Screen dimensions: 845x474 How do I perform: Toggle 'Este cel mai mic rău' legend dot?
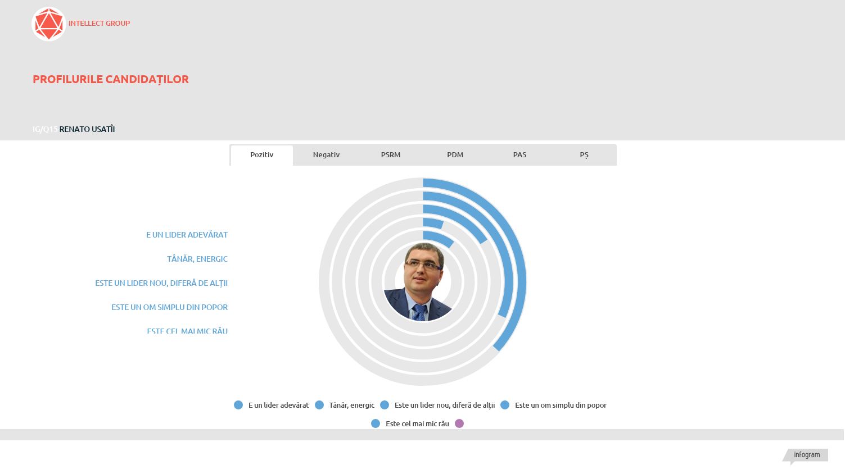click(x=376, y=423)
